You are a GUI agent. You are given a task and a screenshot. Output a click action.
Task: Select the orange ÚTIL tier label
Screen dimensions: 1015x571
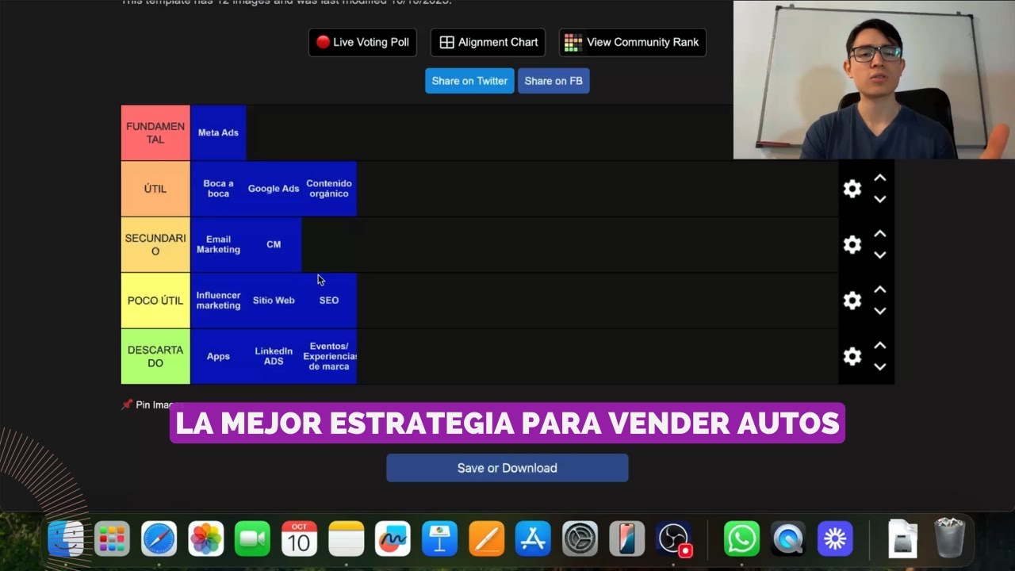[155, 189]
